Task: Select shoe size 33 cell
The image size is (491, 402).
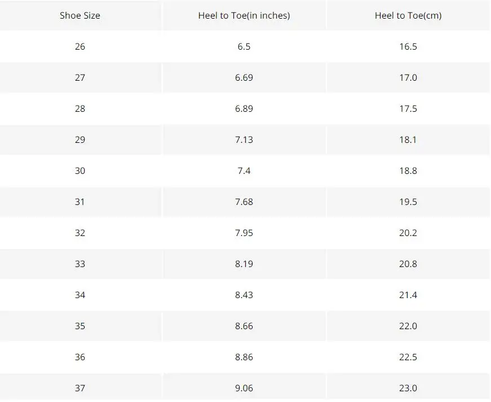Action: click(80, 264)
